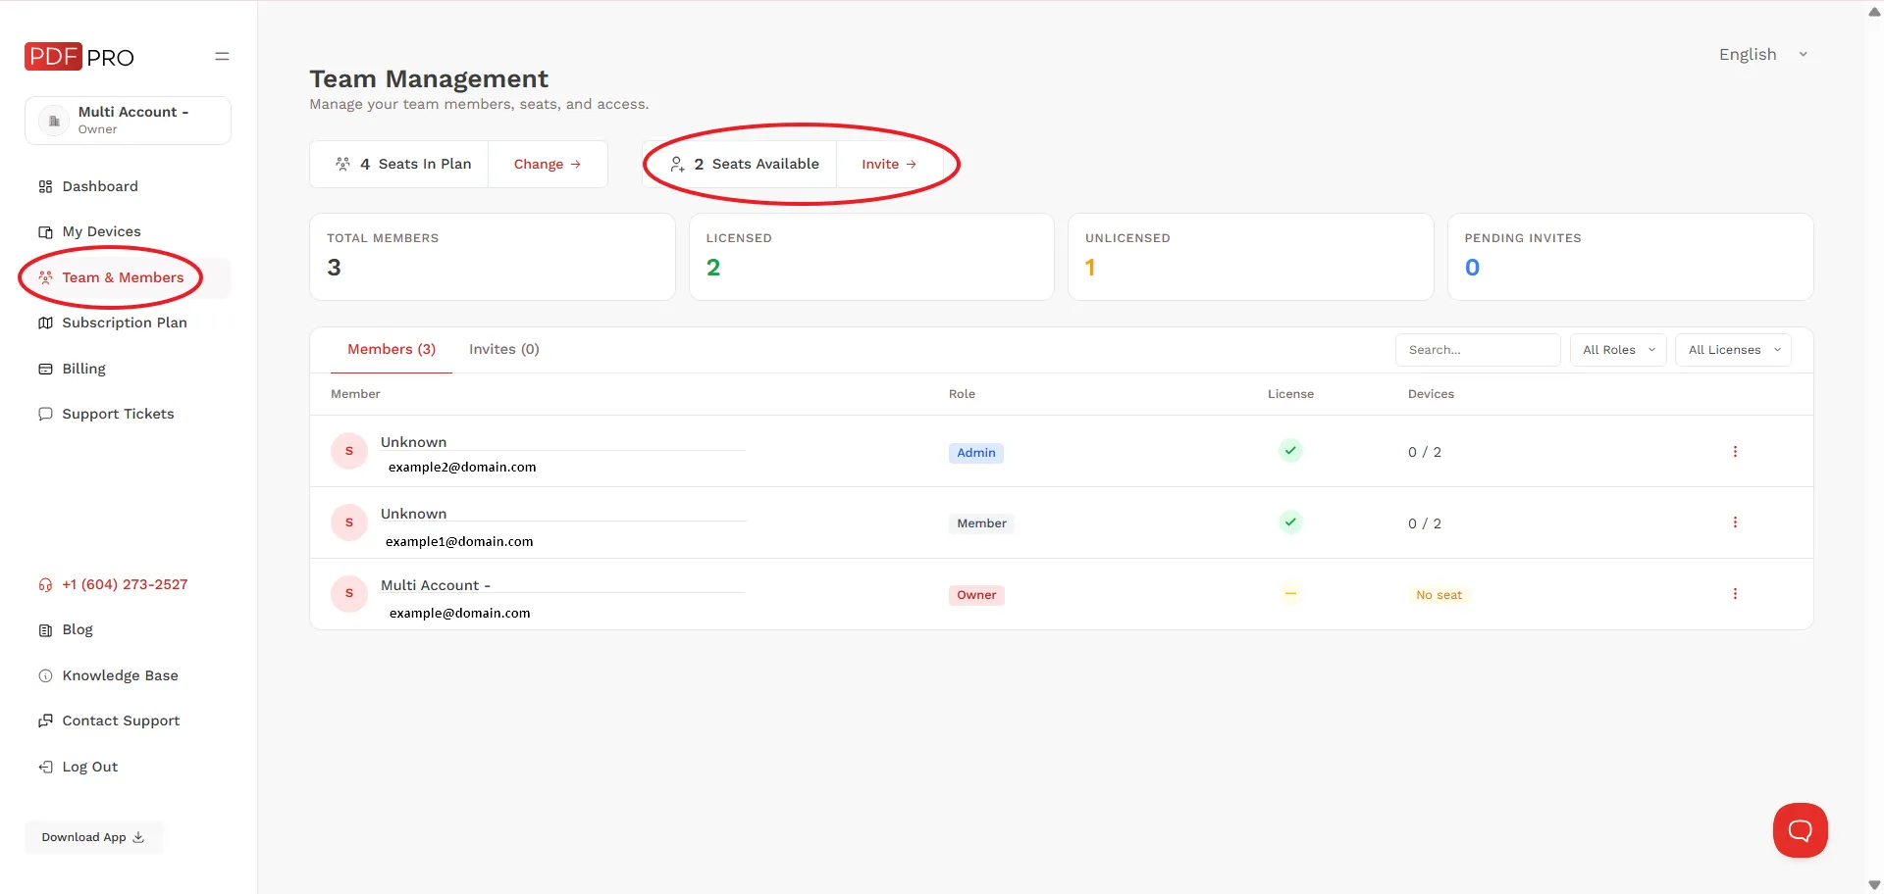Open Billing section

pyautogui.click(x=72, y=369)
